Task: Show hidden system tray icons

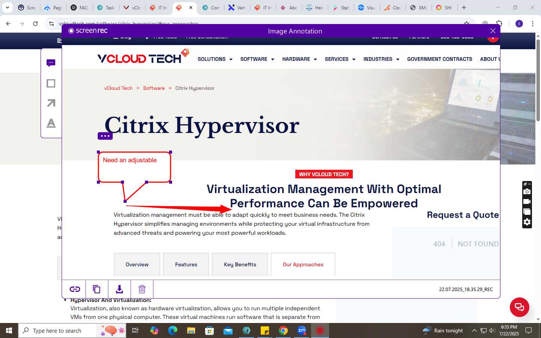Action: point(474,330)
